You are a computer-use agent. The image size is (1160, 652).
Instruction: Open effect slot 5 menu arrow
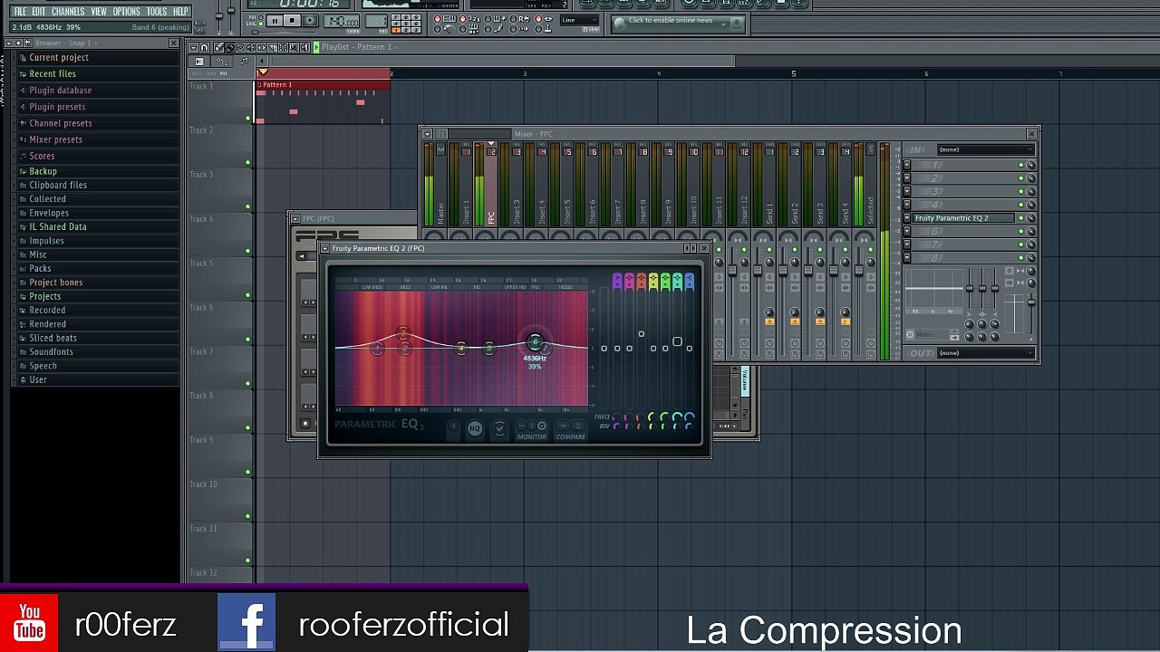pos(907,218)
